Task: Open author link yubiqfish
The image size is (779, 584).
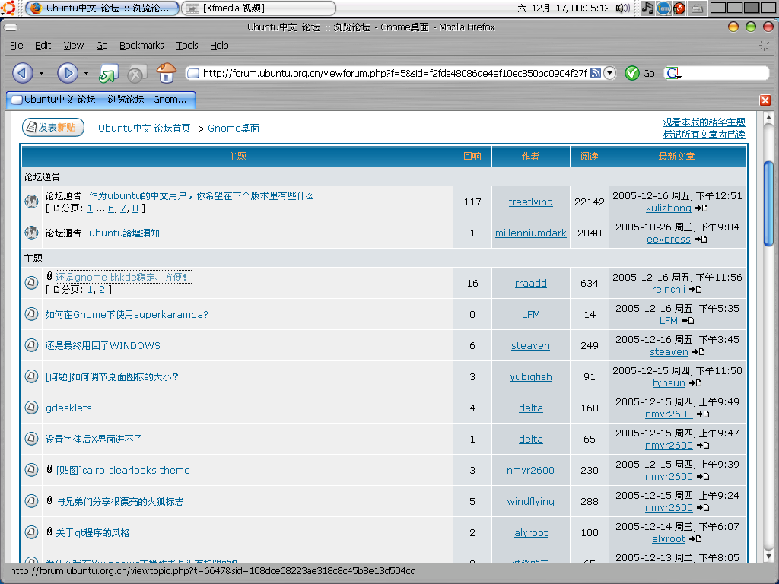Action: [530, 377]
